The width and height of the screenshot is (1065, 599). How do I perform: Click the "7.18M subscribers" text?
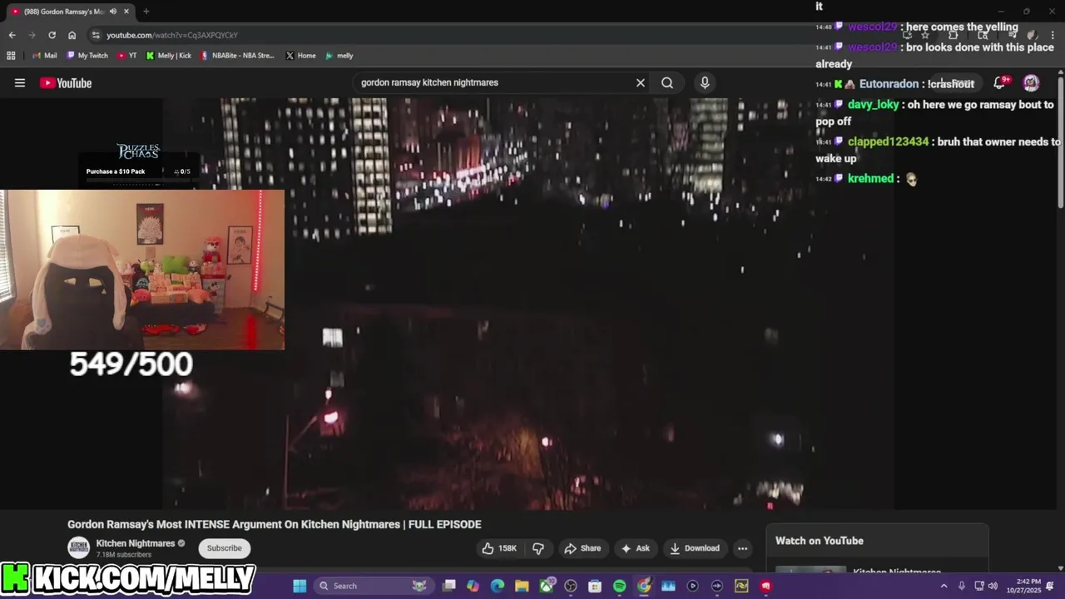coord(124,555)
